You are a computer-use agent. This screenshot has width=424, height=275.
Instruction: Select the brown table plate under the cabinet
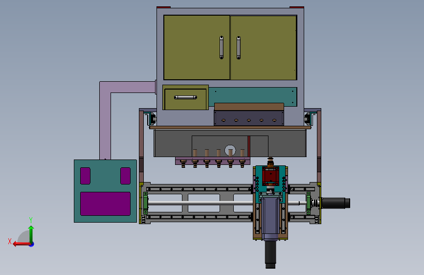(x=230, y=128)
